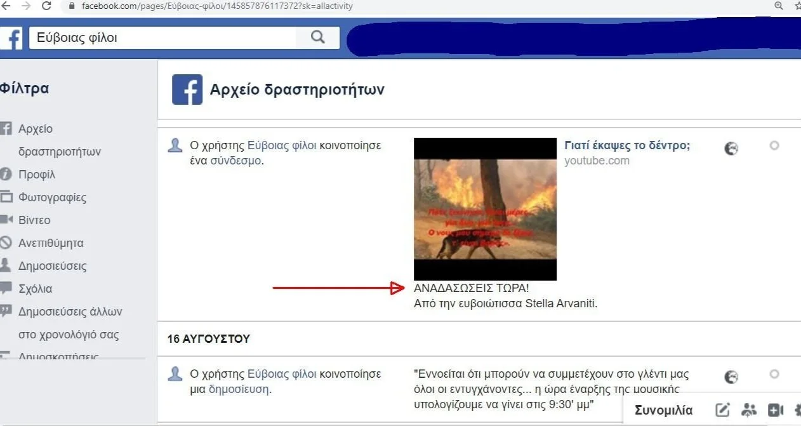Click the add contacts icon in the chat bar

point(750,410)
